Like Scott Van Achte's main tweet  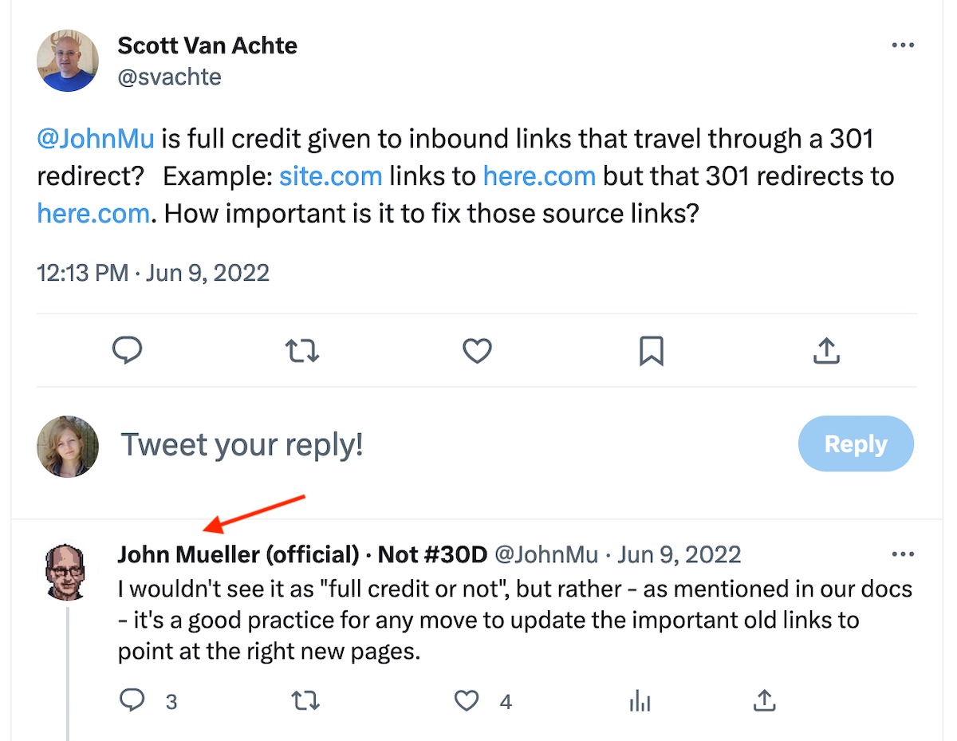(477, 351)
